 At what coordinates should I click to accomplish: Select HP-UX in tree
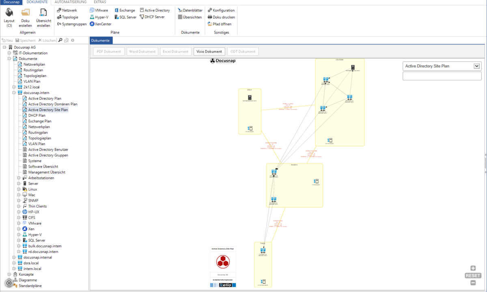(x=34, y=212)
